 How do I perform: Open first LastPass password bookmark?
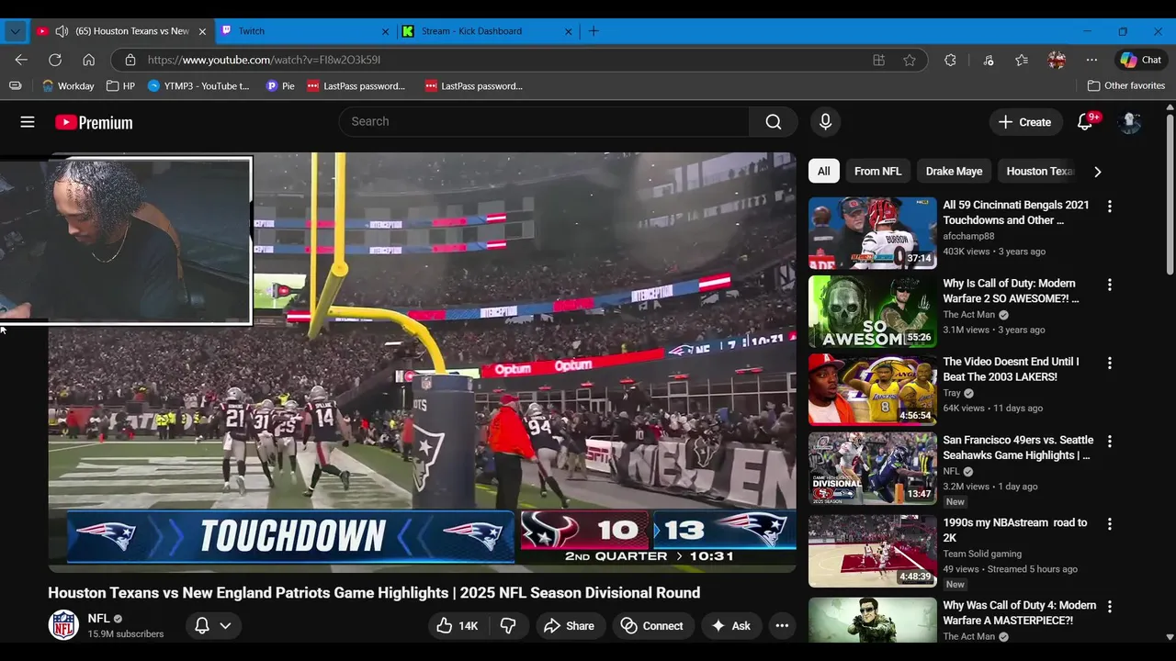tap(356, 85)
